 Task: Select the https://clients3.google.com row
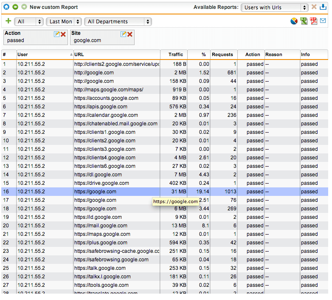(x=165, y=149)
